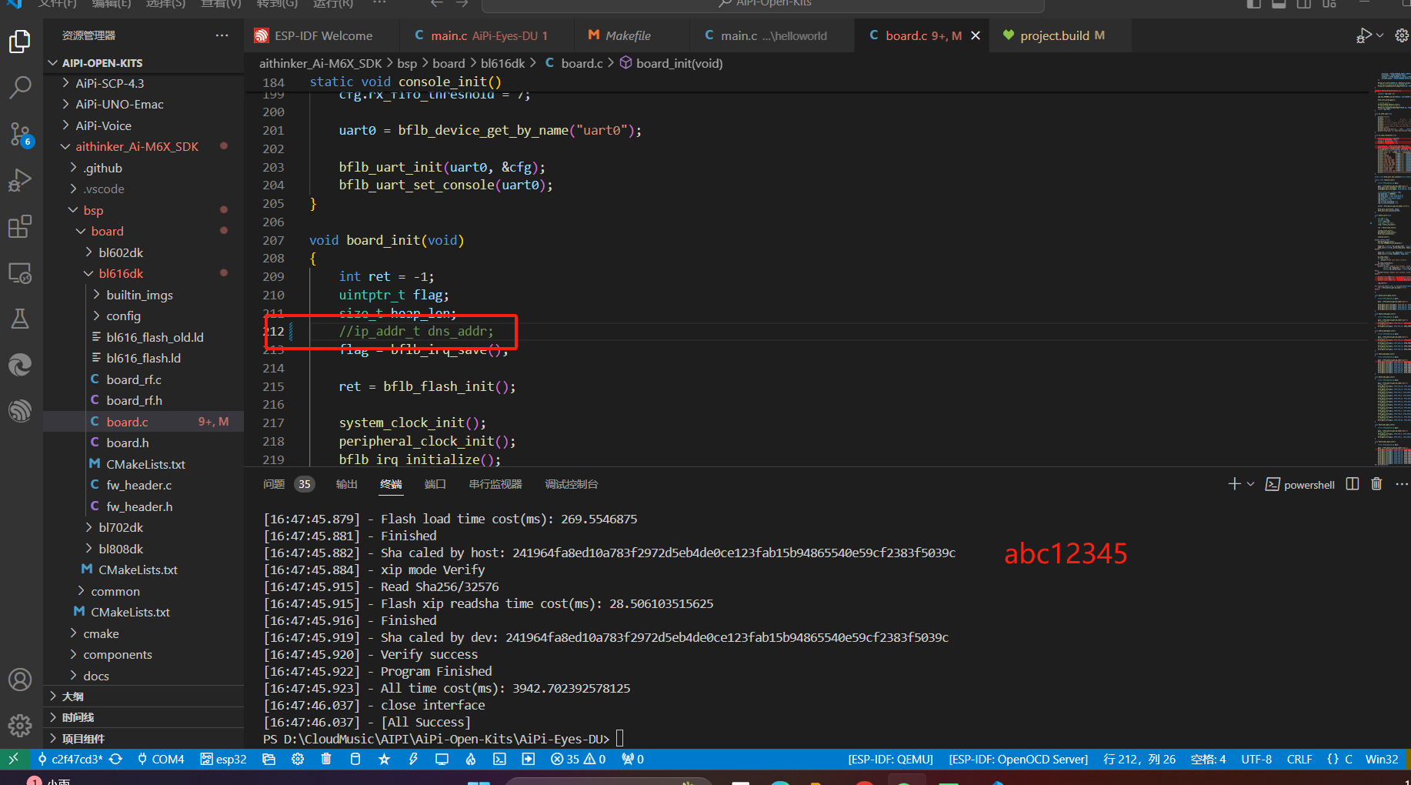
Task: Select the COM4 serial port in the status bar
Action: pos(161,759)
